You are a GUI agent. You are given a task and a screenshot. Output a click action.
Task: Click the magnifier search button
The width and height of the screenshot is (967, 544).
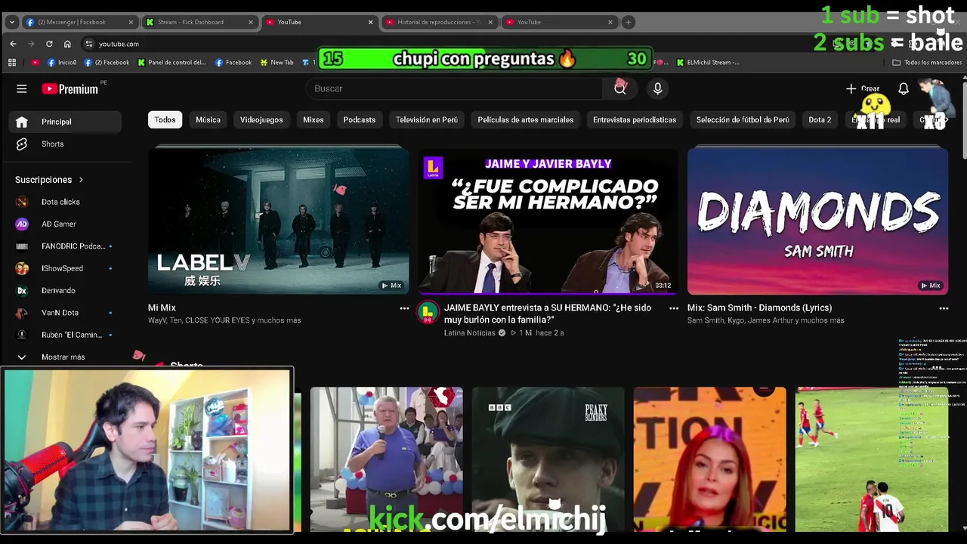pos(620,88)
